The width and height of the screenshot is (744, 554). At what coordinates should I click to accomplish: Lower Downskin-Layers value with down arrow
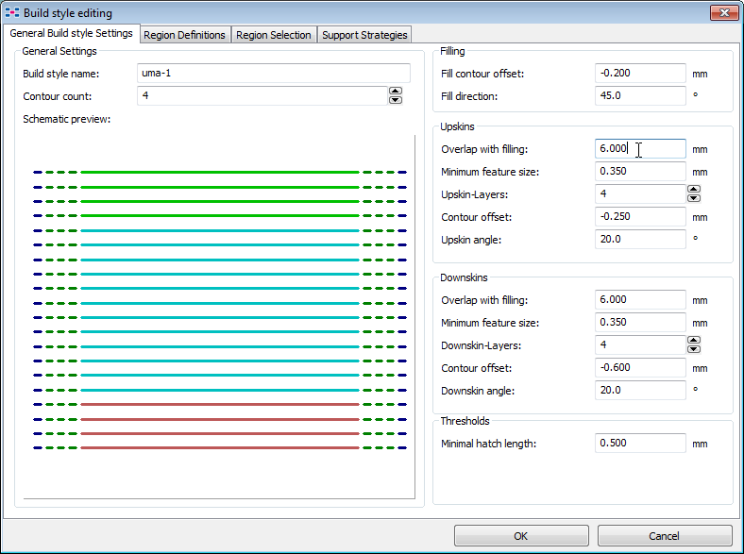[694, 349]
